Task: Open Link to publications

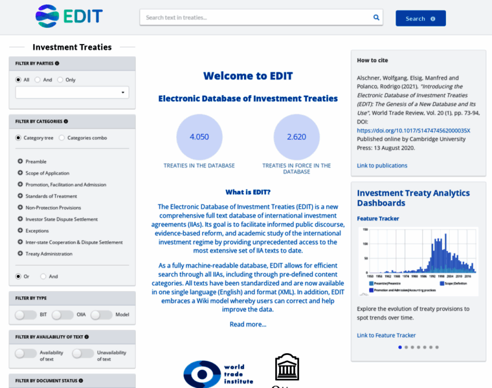Action: [x=382, y=166]
